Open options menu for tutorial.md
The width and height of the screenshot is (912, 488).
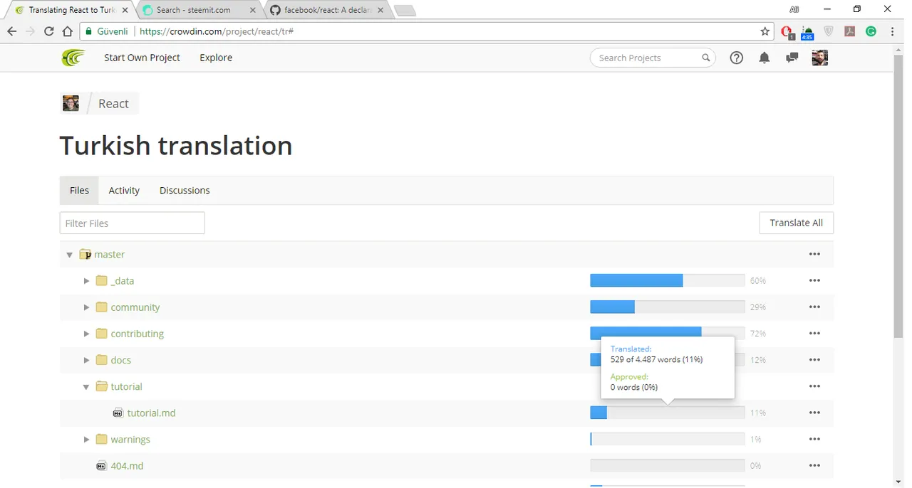coord(814,413)
